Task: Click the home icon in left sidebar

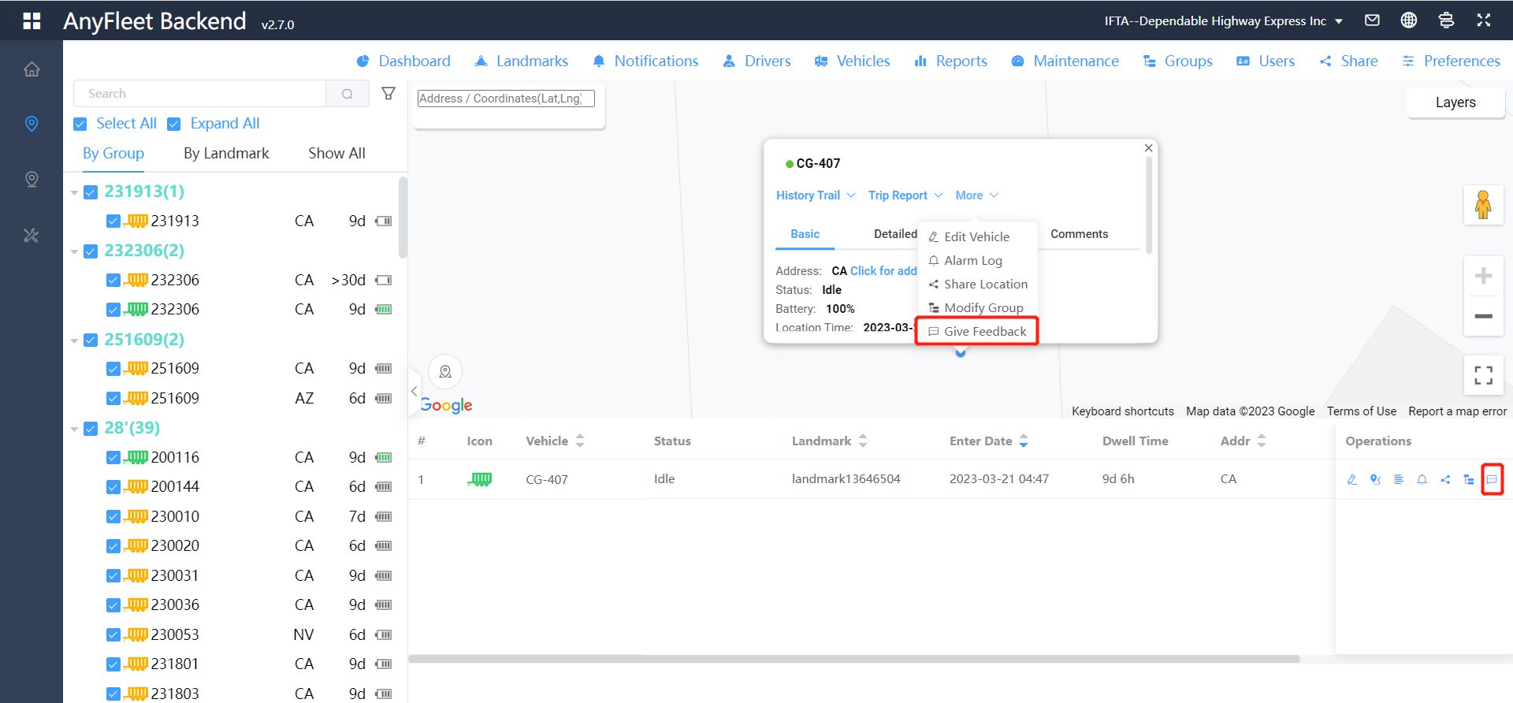Action: pos(32,69)
